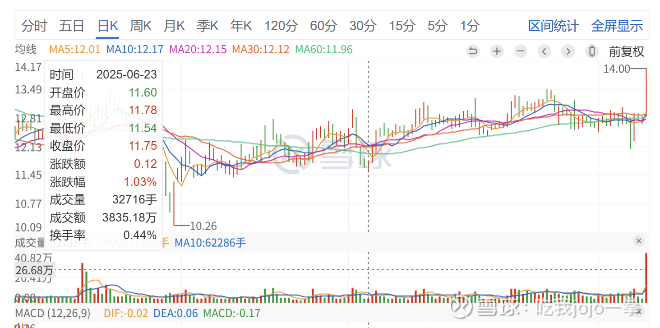Select the 120分 interval tab
This screenshot has width=660, height=328.
coord(281,26)
